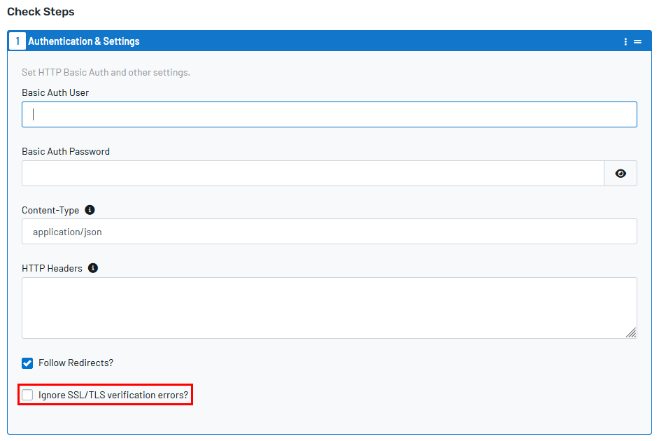Image resolution: width=659 pixels, height=441 pixels.
Task: Click the HTTP Headers label text
Action: pos(52,268)
